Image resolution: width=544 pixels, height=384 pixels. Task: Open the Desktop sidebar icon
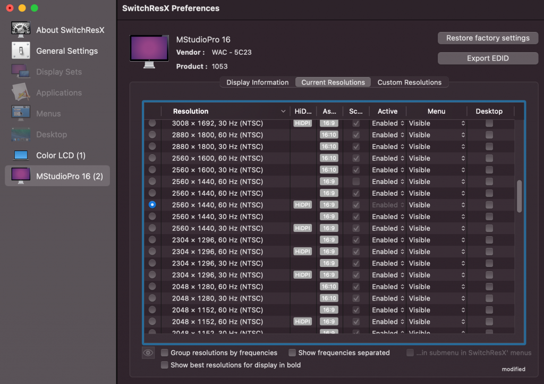(x=21, y=135)
